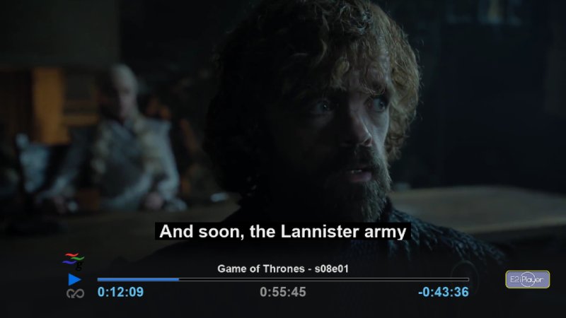Click the far right end of the progress bar
This screenshot has height=318, width=566.
pyautogui.click(x=468, y=279)
